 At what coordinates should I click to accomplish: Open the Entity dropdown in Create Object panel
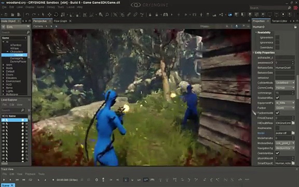pos(18,27)
